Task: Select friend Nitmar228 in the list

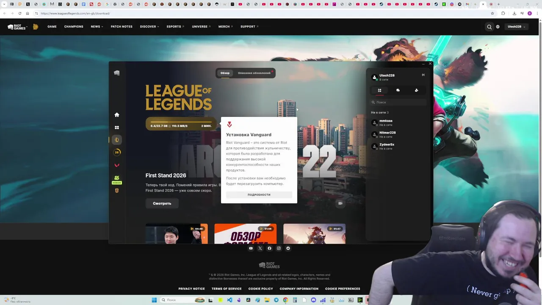Action: (x=398, y=134)
